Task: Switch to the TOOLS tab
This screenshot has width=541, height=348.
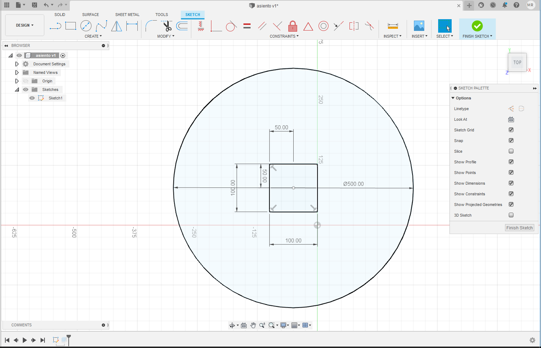Action: [x=162, y=15]
